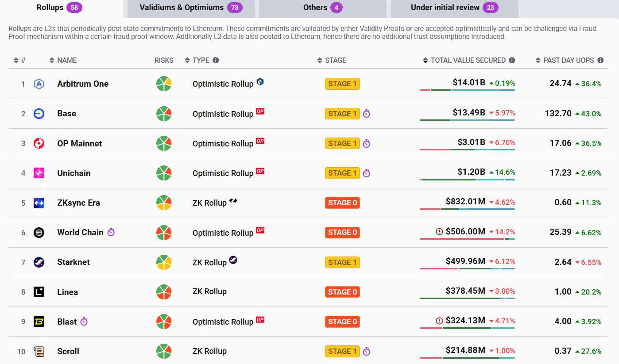Click the Starknet stack icon beside ZK Rollup

233,260
